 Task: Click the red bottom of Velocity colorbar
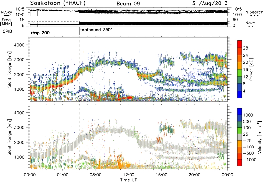[x=240, y=163]
